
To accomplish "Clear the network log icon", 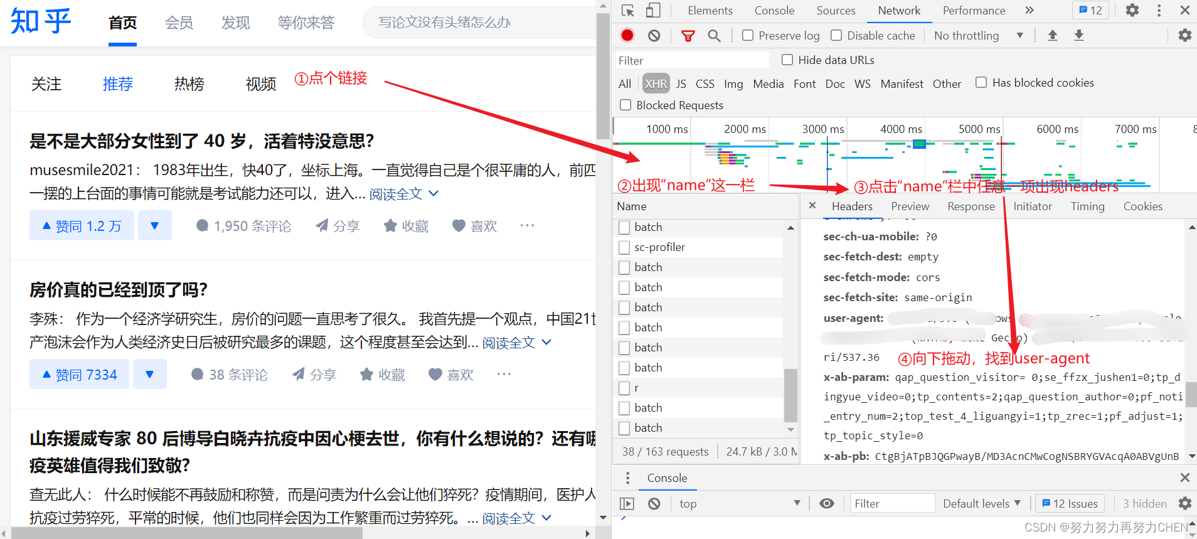I will [x=654, y=36].
